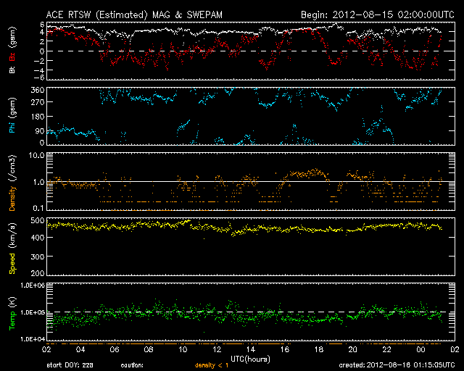Click the green Temp (K) axis label
This screenshot has width=464, height=371.
[12, 312]
